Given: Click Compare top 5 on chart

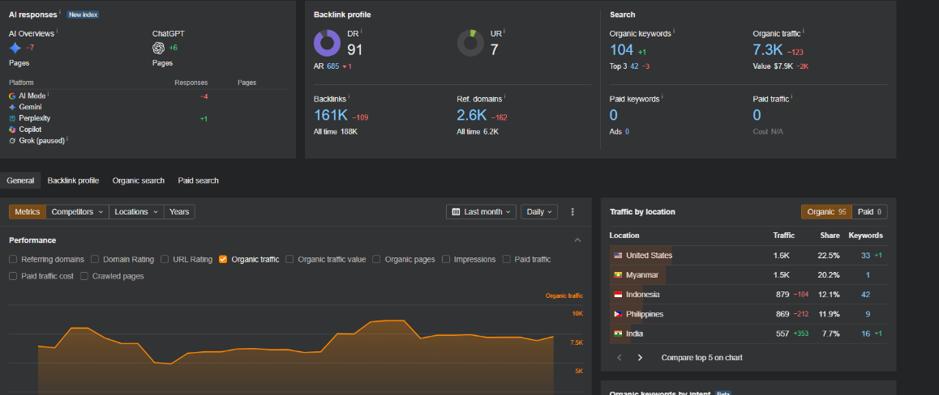Looking at the screenshot, I should pyautogui.click(x=702, y=357).
